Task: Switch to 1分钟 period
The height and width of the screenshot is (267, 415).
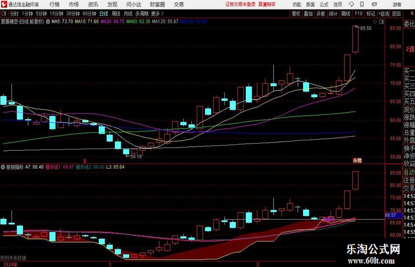Action: 27,14
